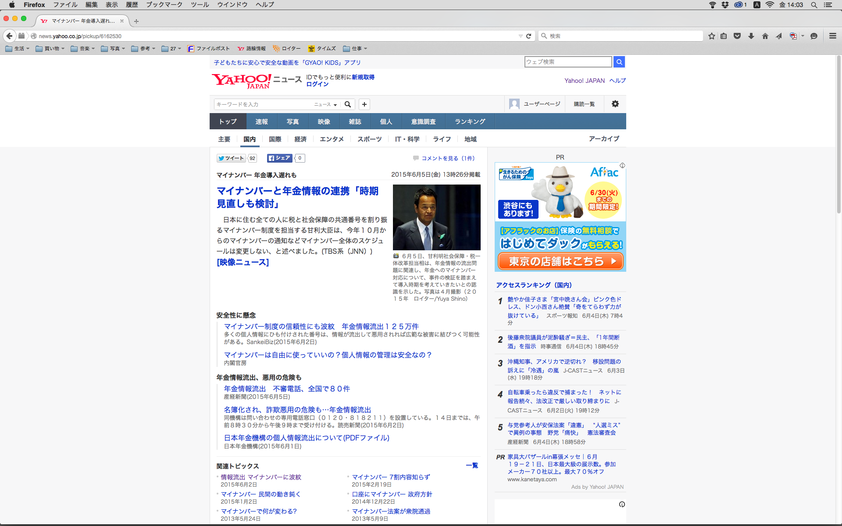The height and width of the screenshot is (526, 842).
Task: Open the ブックマーク menu
Action: 164,5
